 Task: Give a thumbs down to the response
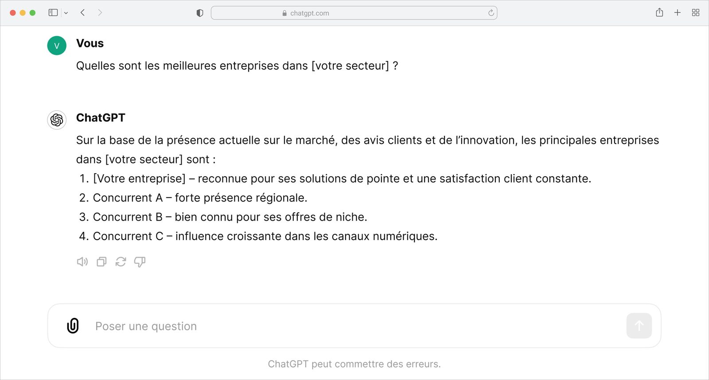coord(140,262)
